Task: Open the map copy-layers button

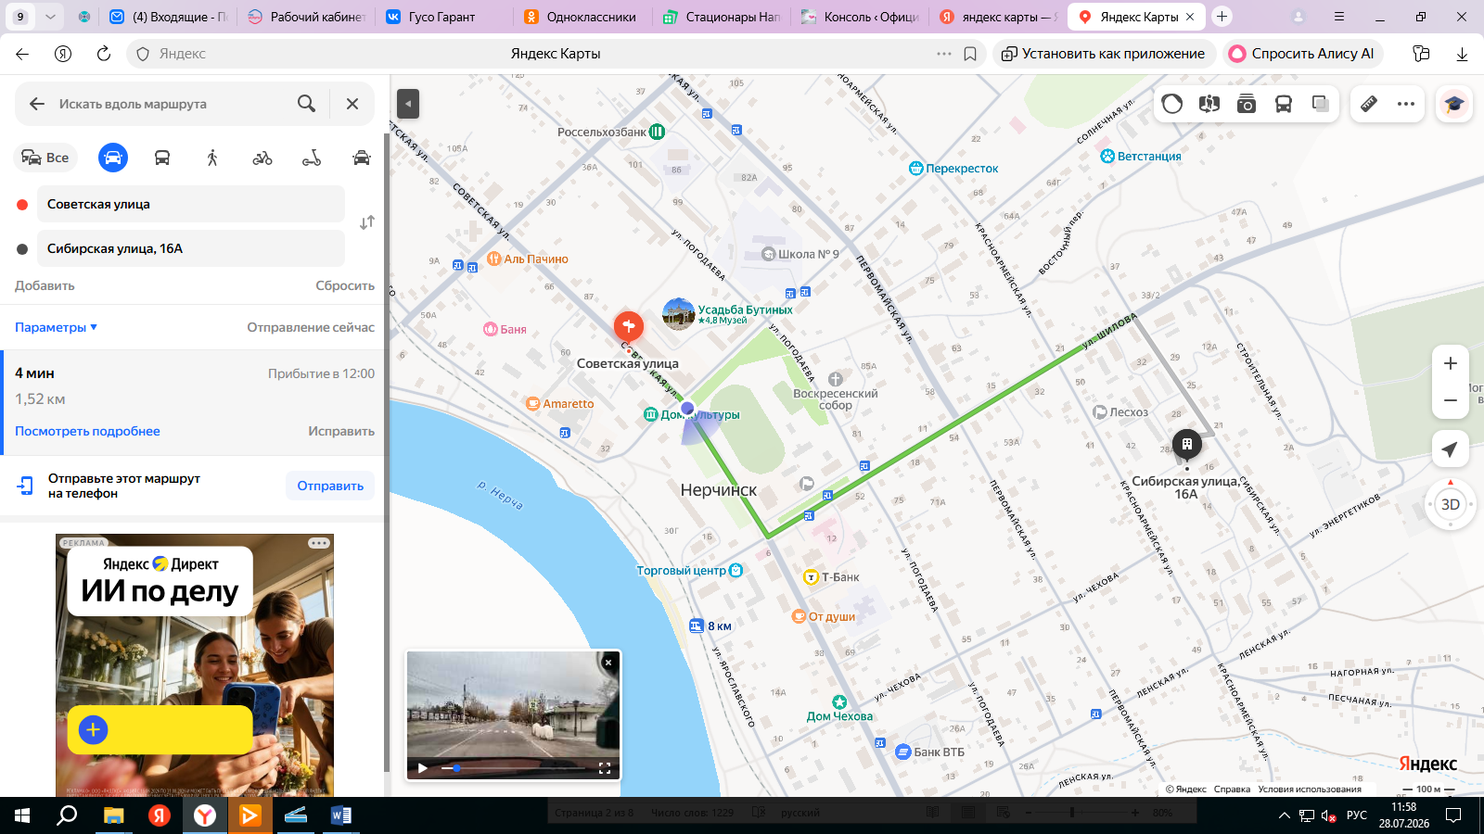Action: tap(1321, 104)
